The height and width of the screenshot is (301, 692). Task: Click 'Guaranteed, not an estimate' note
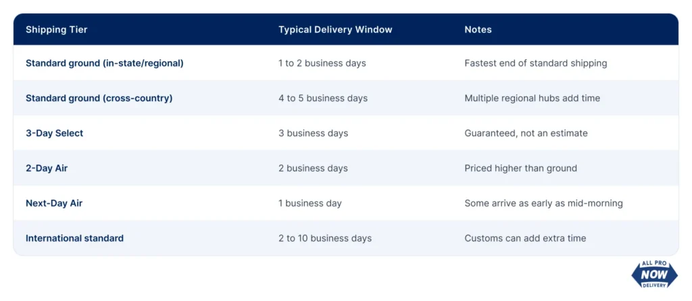tap(526, 133)
